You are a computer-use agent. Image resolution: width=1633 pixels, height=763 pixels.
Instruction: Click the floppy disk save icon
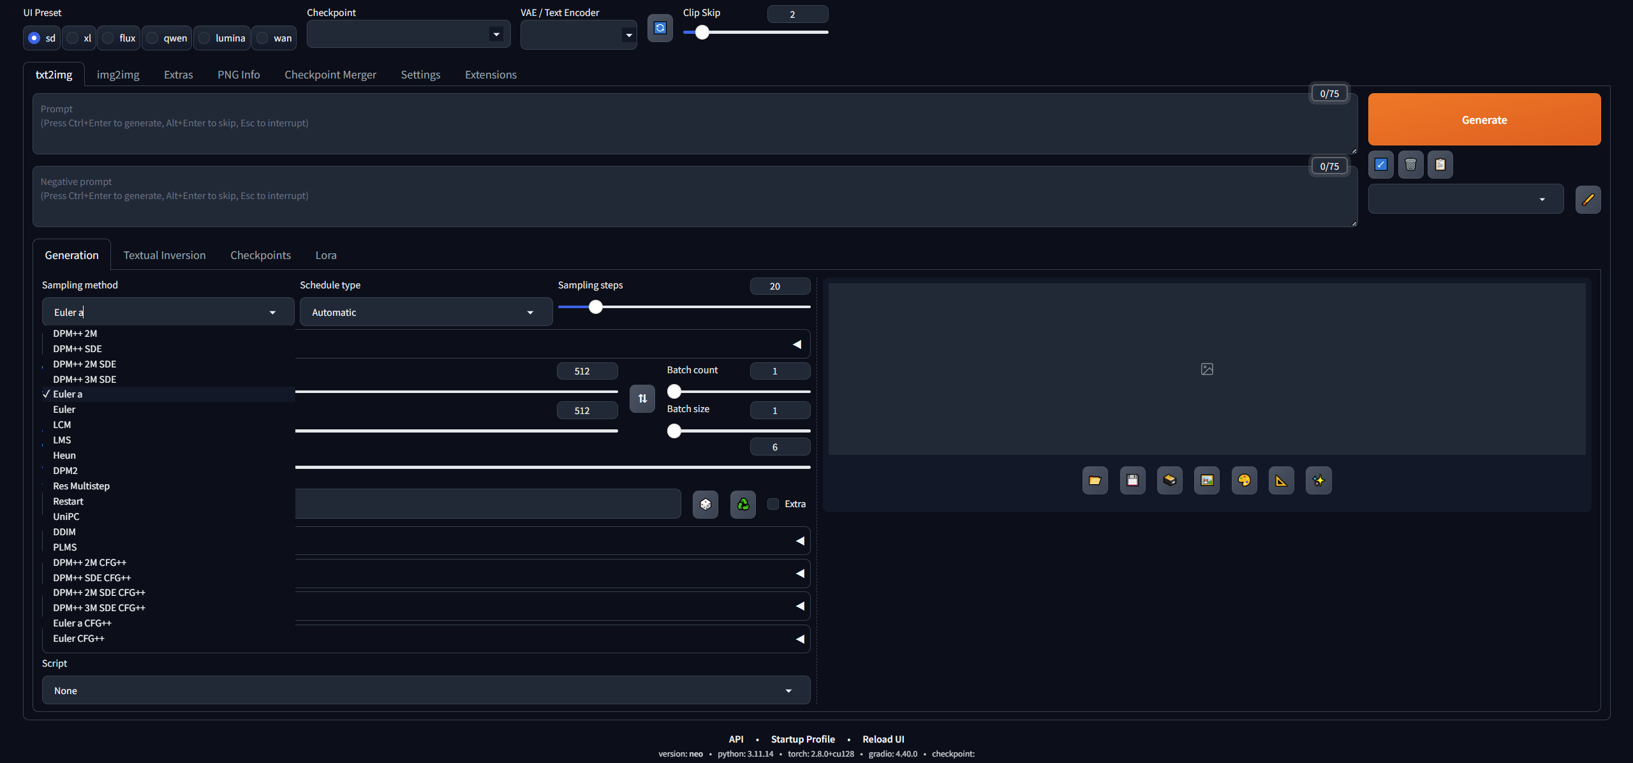[x=1132, y=480]
